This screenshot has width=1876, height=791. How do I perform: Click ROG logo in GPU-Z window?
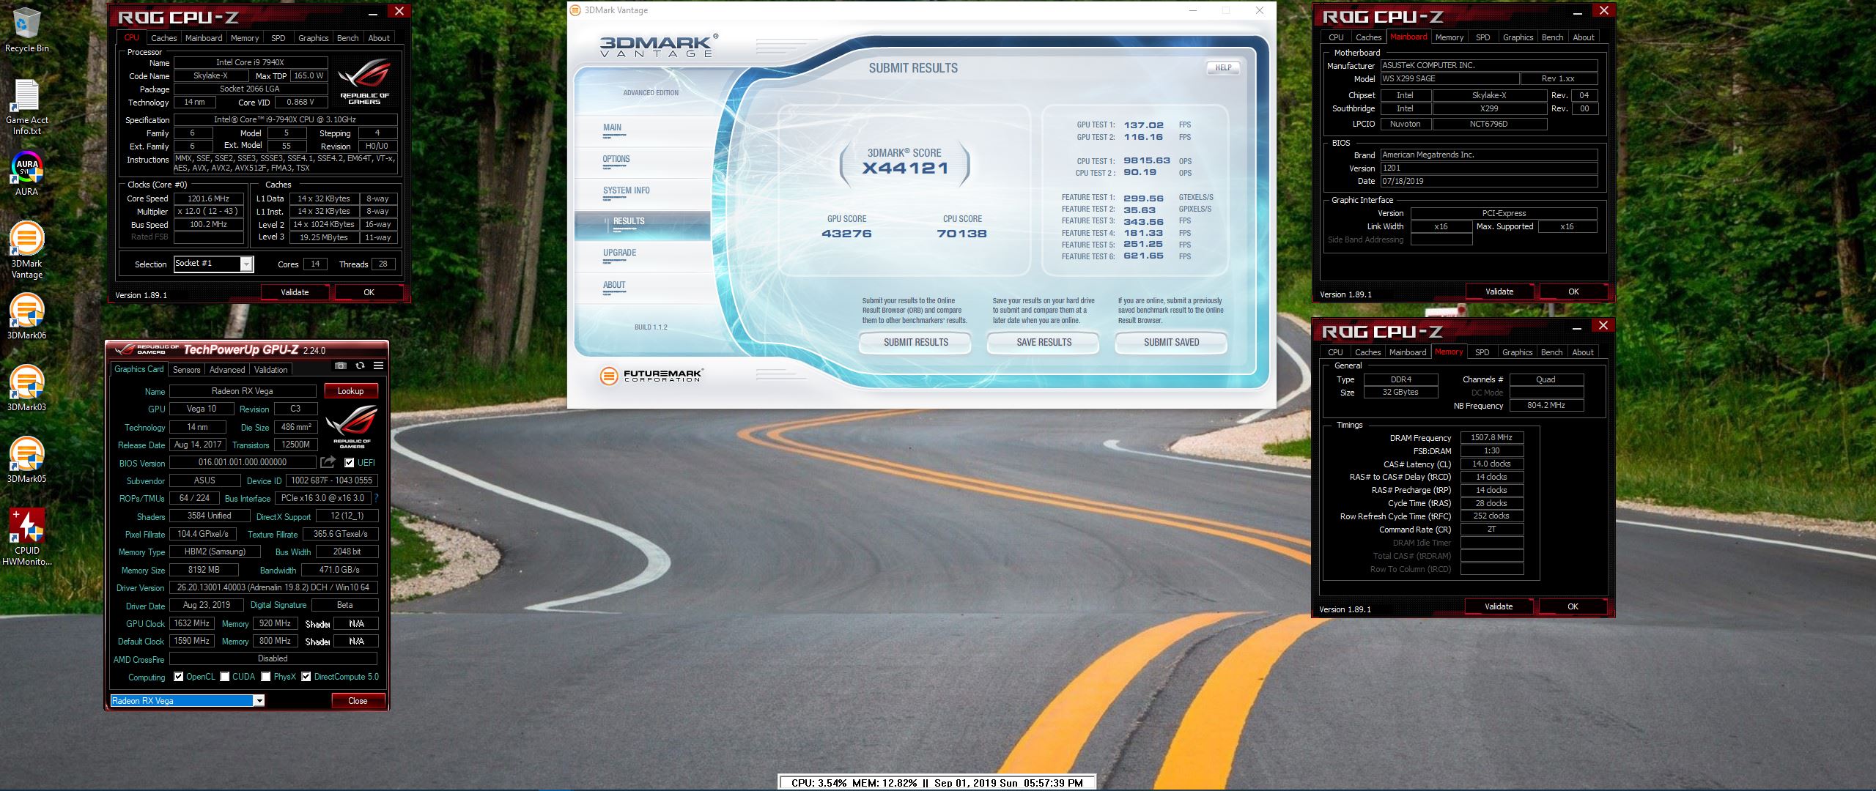click(352, 427)
